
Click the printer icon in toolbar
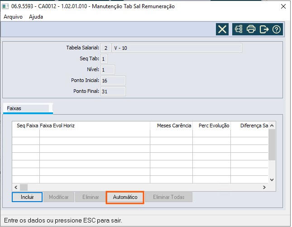tap(251, 29)
